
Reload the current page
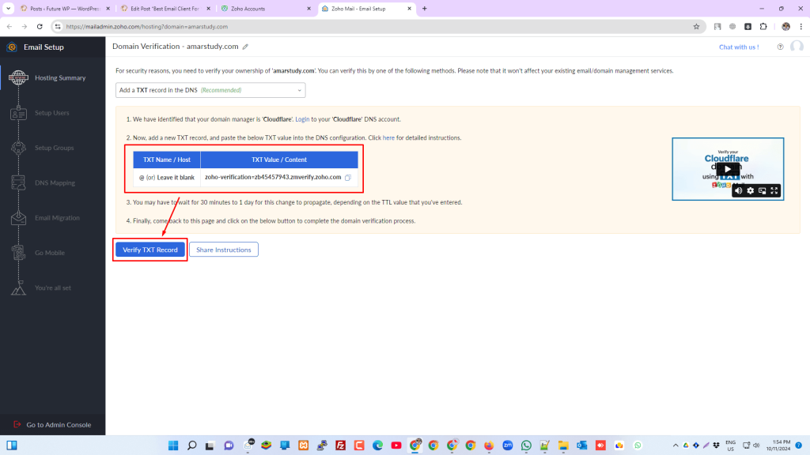(40, 27)
